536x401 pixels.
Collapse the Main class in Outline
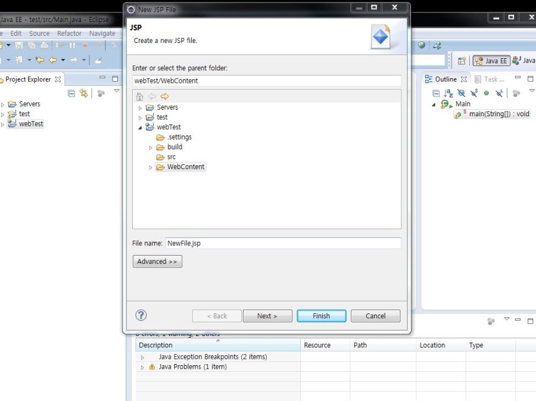coord(434,105)
